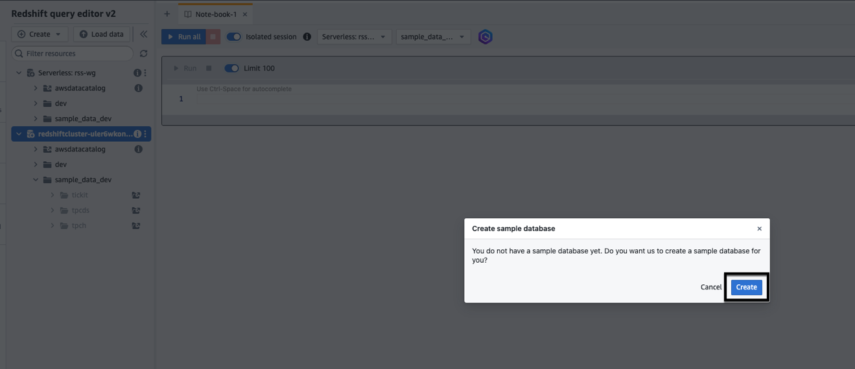Screen dimensions: 855x369
Task: Collapse the redshiftcluster-uler6wkon tree node
Action: pos(19,134)
